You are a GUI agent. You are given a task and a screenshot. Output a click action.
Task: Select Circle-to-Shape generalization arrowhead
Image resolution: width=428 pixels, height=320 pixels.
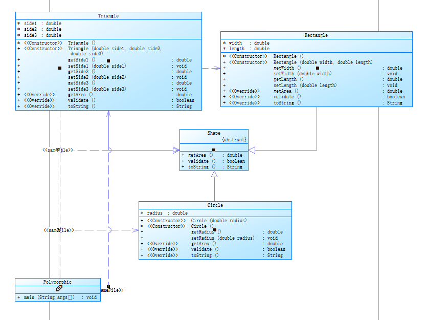point(215,174)
